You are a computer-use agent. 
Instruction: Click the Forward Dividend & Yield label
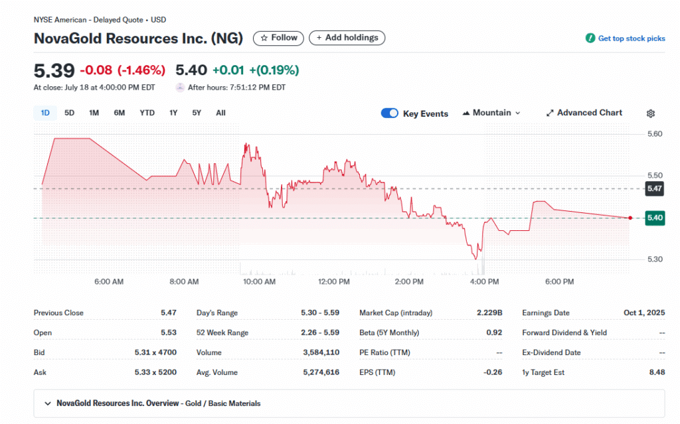pos(564,332)
